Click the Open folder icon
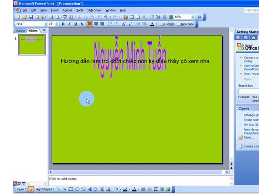 pyautogui.click(x=25, y=17)
